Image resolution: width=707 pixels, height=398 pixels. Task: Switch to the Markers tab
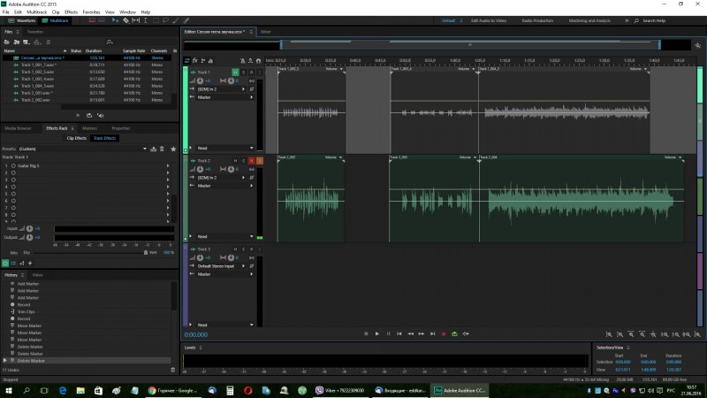tap(89, 128)
